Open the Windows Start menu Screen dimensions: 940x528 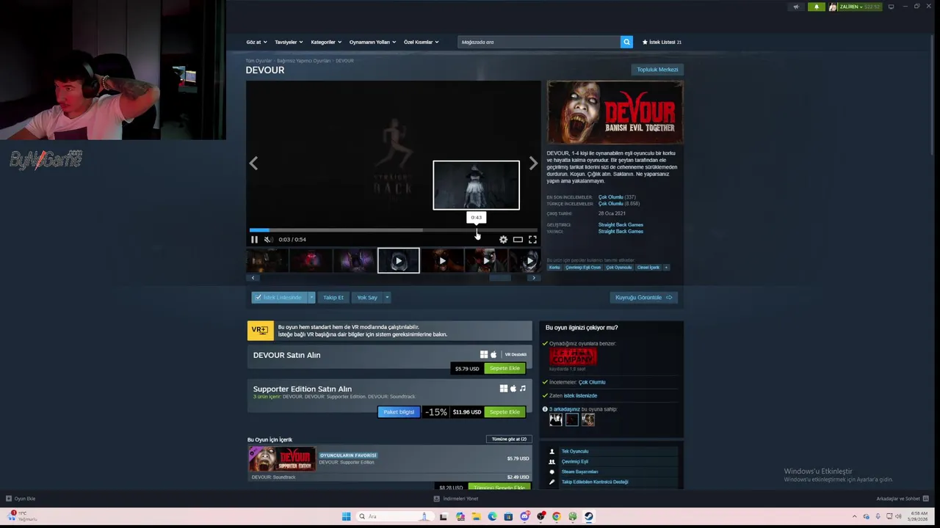[x=346, y=516]
